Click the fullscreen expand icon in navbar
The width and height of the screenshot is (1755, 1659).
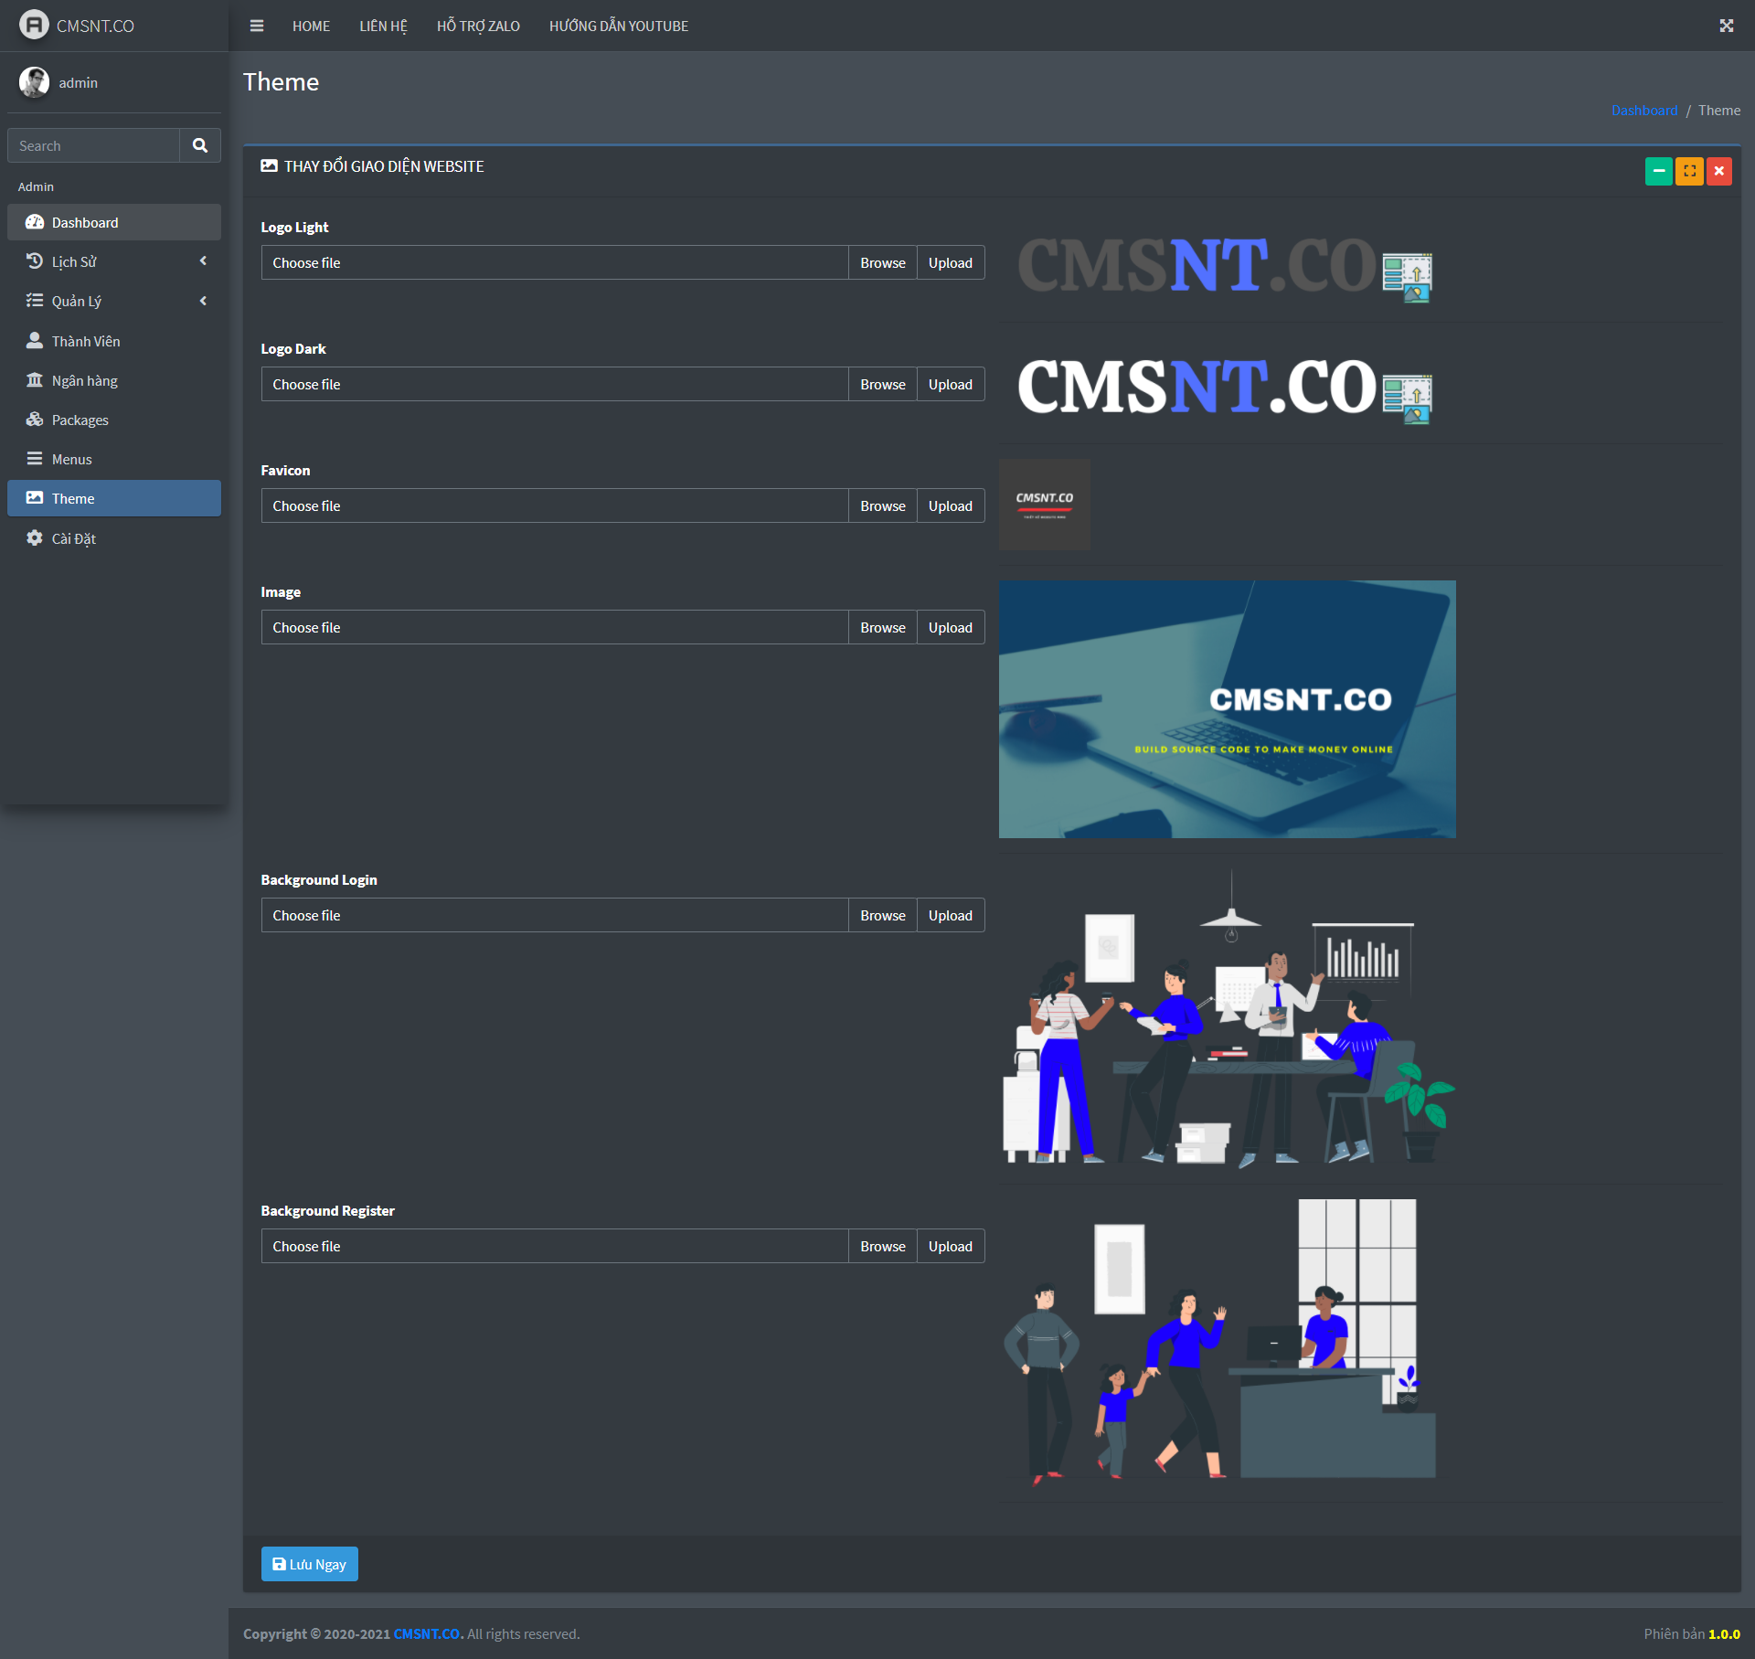(x=1726, y=26)
